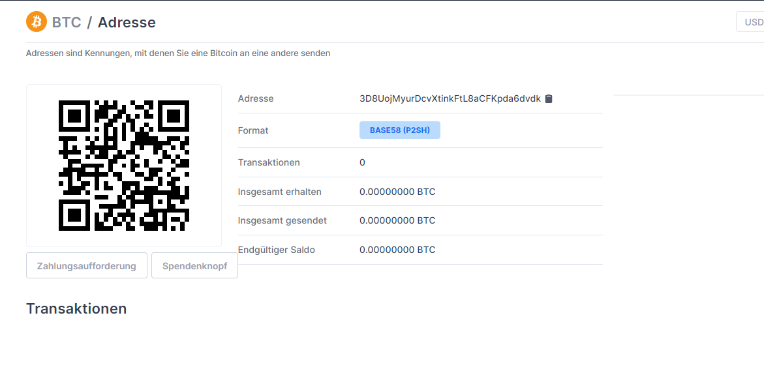Screen dimensions: 764x369
Task: Click the Format row label
Action: click(253, 130)
